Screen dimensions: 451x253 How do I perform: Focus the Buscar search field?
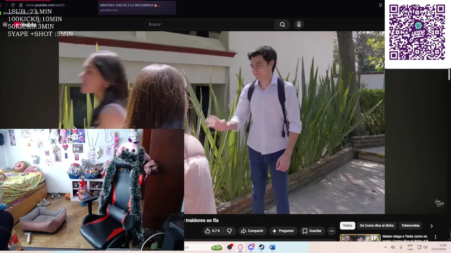click(x=210, y=24)
